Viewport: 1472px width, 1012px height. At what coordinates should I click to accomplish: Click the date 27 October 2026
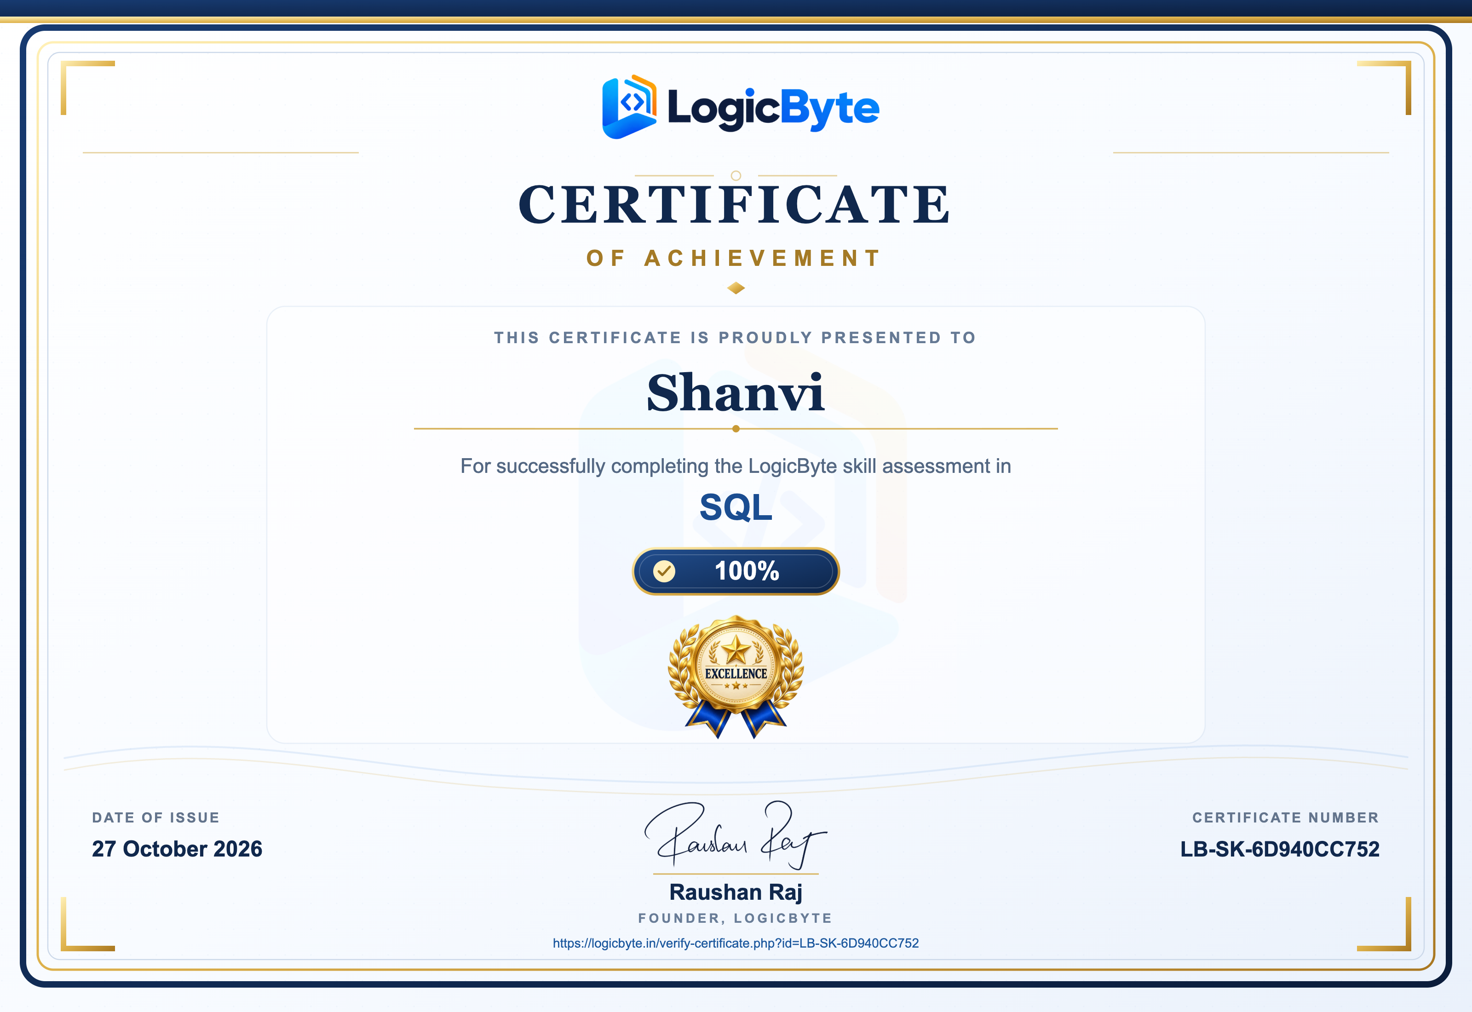[x=177, y=849]
